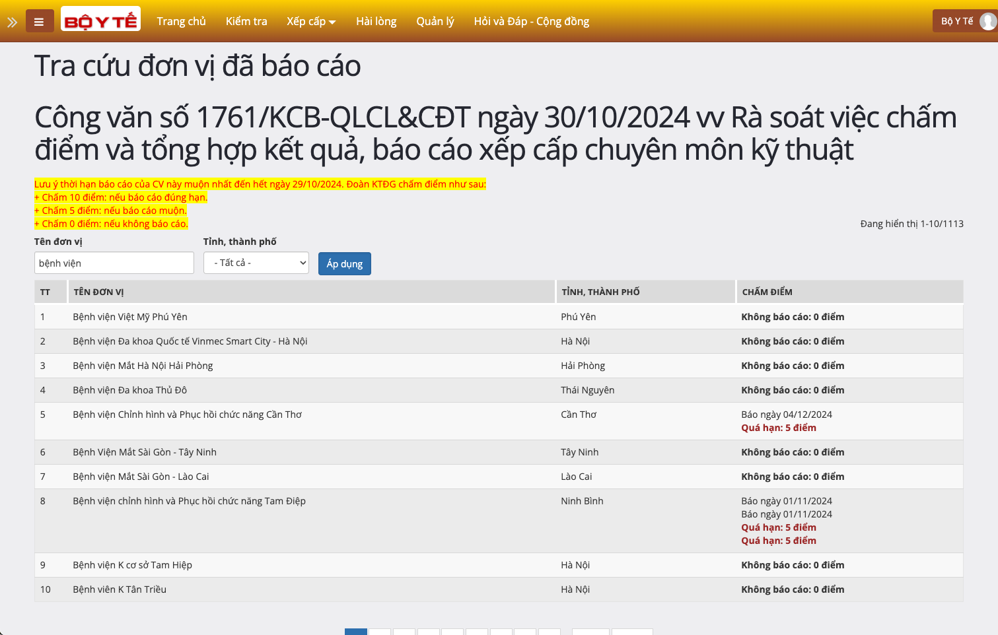The width and height of the screenshot is (998, 635).
Task: Click the highlighted current page button
Action: pyautogui.click(x=356, y=632)
